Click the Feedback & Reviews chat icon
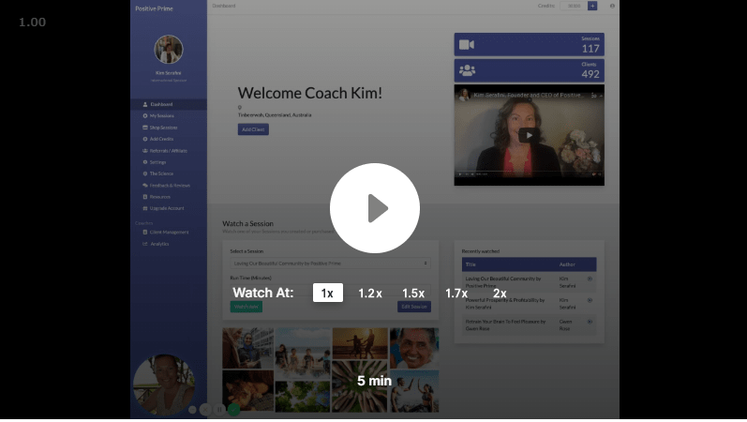This screenshot has width=747, height=422. 145,186
